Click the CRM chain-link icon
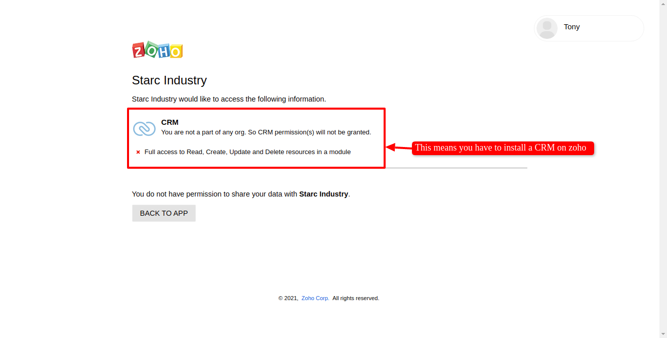Viewport: 667px width, 338px height. pos(144,129)
